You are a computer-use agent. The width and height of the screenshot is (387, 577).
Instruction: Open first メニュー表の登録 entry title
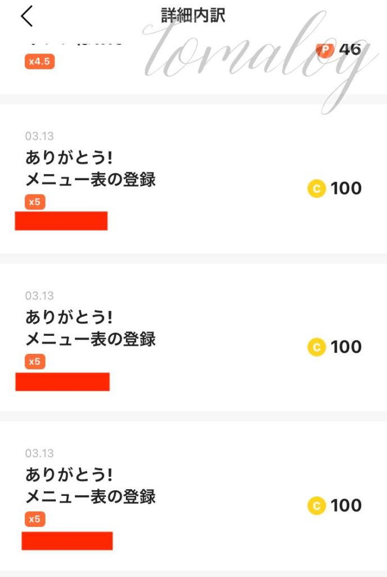(x=91, y=179)
